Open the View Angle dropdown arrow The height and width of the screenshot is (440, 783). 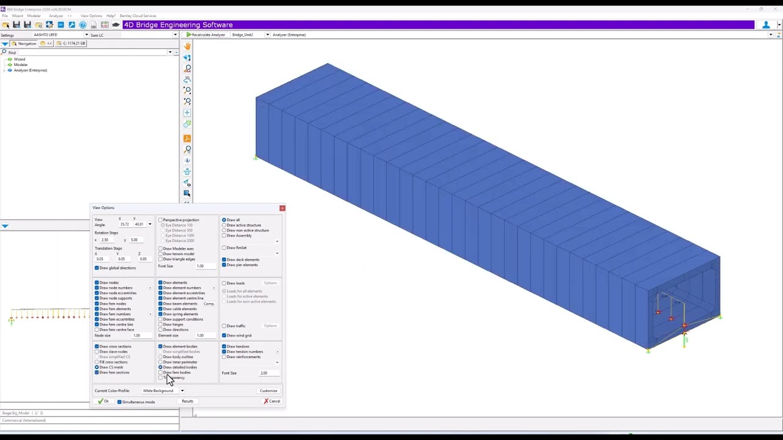(x=149, y=224)
